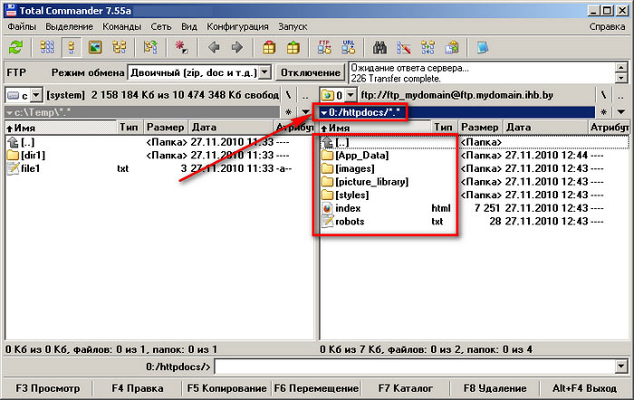The image size is (634, 400).
Task: Open the Сеть menu
Action: pyautogui.click(x=161, y=26)
